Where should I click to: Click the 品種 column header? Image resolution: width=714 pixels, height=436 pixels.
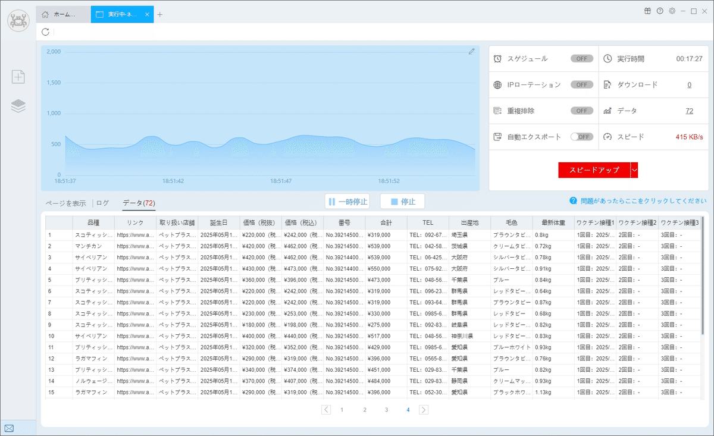click(93, 222)
